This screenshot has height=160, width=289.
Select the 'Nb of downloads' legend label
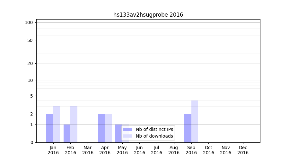[154, 136]
